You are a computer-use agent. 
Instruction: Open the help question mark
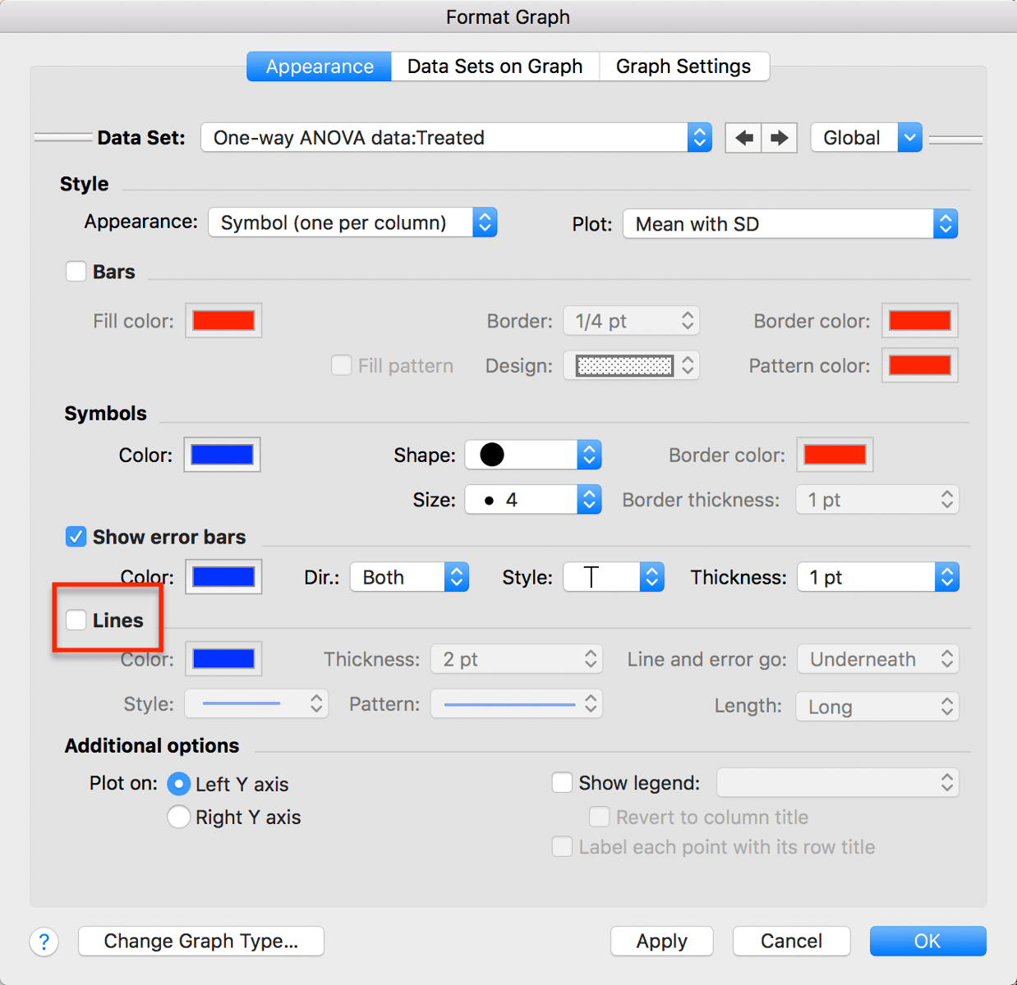point(44,941)
